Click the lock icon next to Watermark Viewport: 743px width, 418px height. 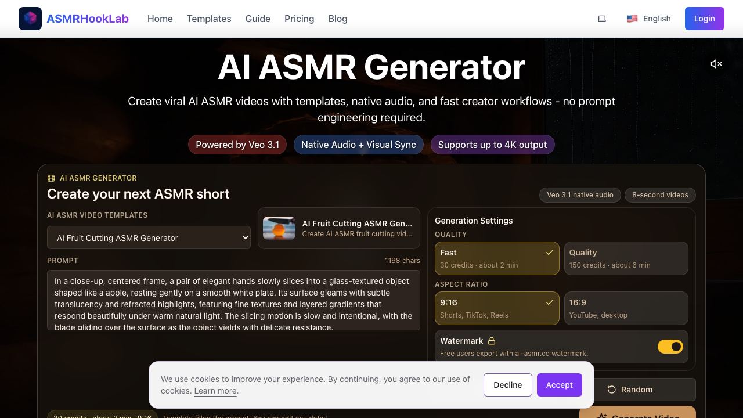click(x=492, y=341)
